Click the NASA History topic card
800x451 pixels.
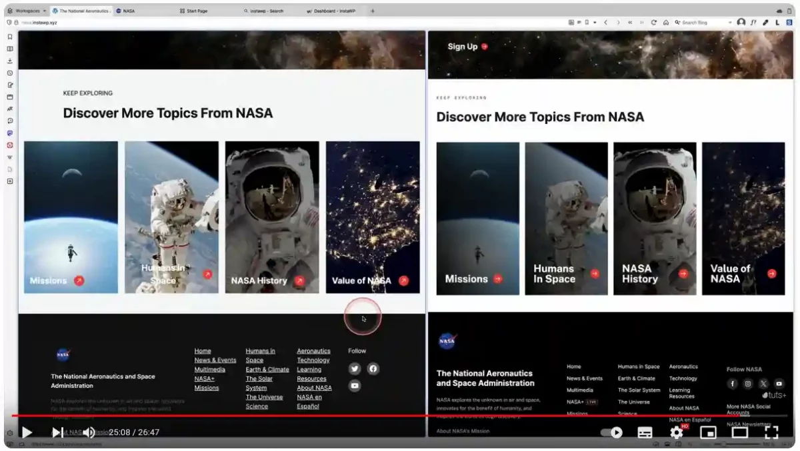coord(273,217)
